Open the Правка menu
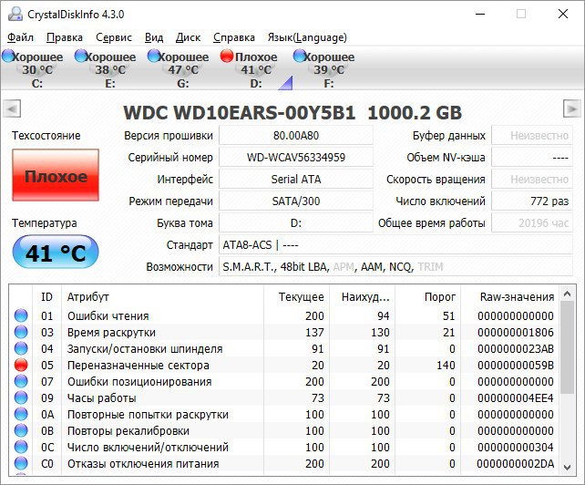Viewport: 585px width, 485px height. point(65,37)
